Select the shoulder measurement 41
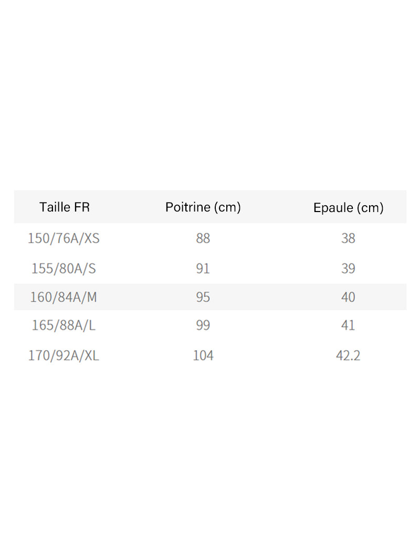Image resolution: width=420 pixels, height=559 pixels. (348, 325)
